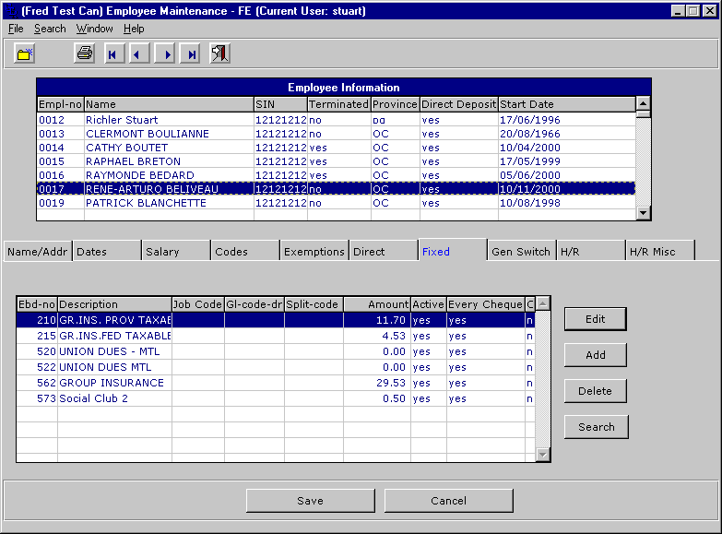722x534 pixels.
Task: Select the GROUP INSURANCE deduction row
Action: click(112, 383)
